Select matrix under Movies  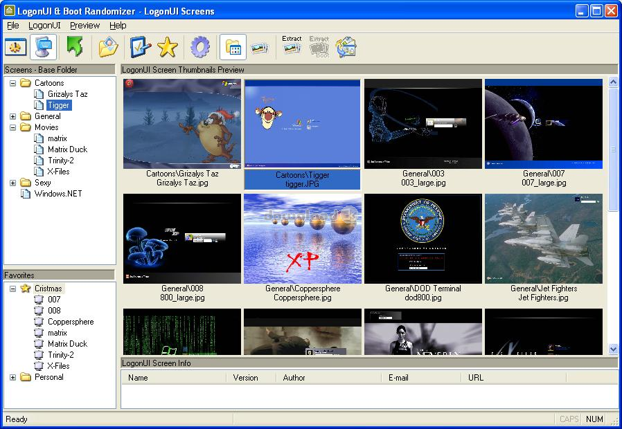pyautogui.click(x=57, y=138)
